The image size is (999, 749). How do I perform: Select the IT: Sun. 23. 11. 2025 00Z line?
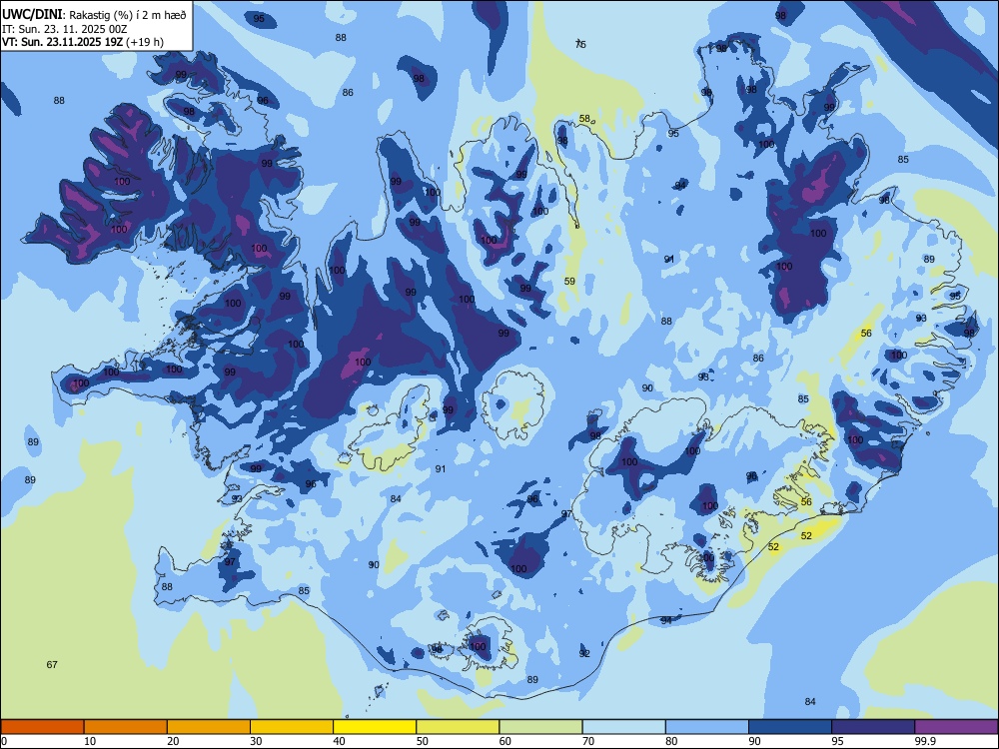pos(64,29)
